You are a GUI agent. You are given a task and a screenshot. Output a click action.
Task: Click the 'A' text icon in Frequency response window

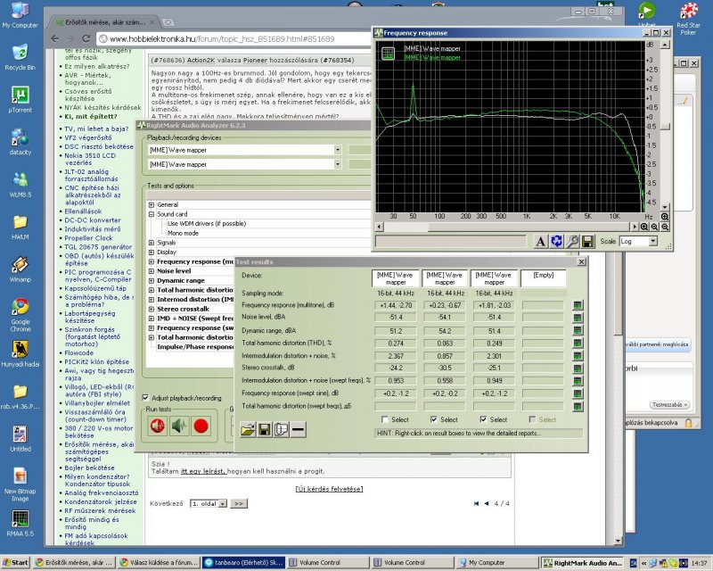click(x=540, y=241)
